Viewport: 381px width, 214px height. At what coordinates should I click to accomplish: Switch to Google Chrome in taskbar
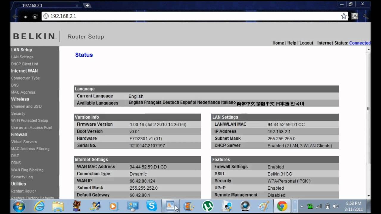coord(282,206)
